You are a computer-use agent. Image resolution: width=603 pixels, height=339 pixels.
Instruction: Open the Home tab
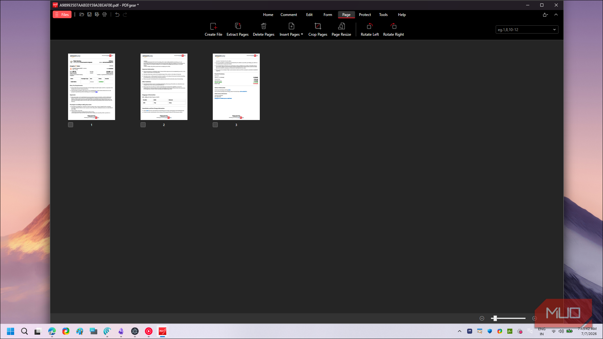point(268,15)
